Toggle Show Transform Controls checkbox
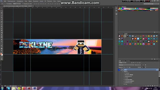 pos(23,4)
